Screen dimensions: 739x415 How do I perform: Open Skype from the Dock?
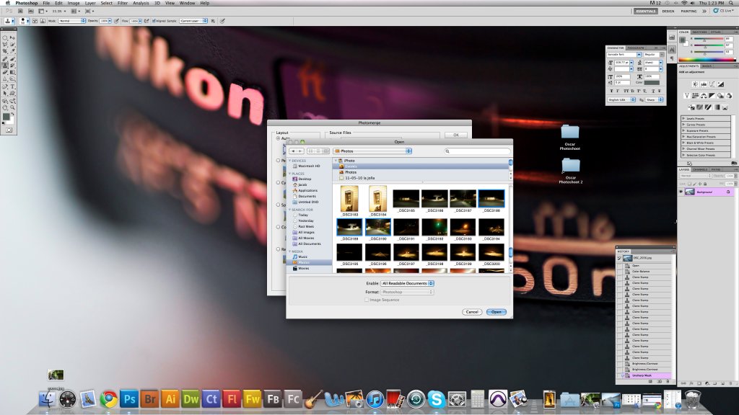[437, 399]
